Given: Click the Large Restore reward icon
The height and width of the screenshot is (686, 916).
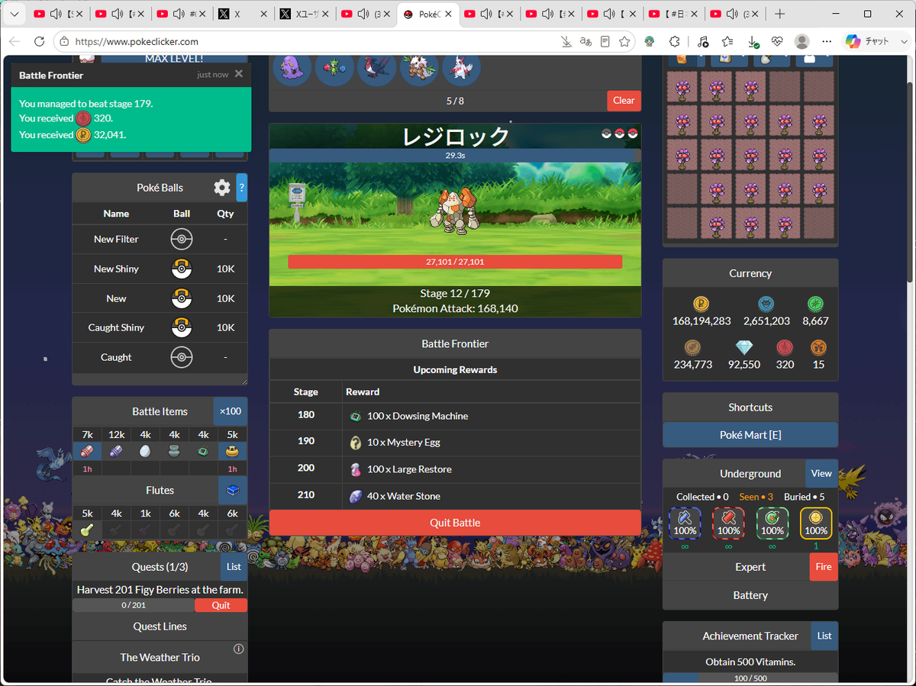Looking at the screenshot, I should point(356,469).
